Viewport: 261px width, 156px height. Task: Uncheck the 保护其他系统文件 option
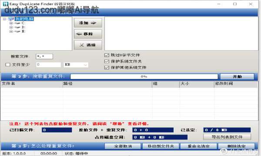[x=107, y=68]
